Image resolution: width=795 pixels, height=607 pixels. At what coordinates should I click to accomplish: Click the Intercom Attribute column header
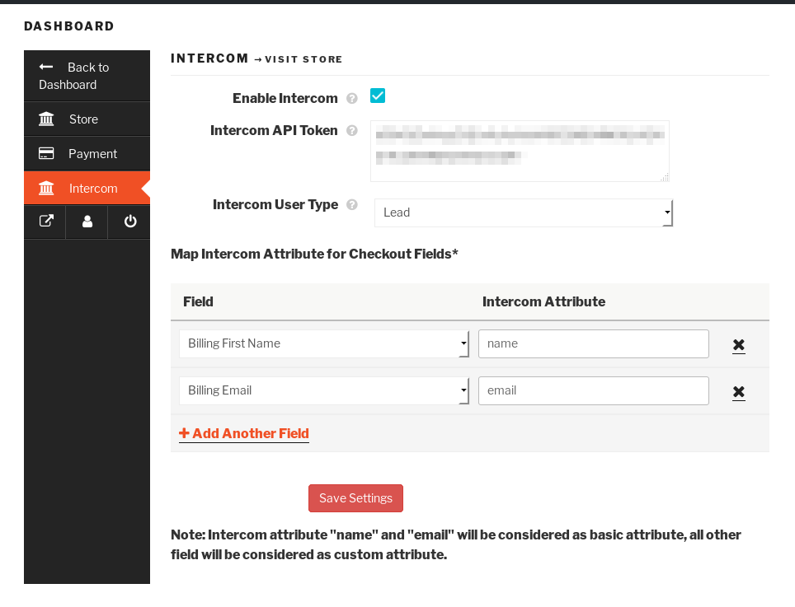tap(544, 301)
